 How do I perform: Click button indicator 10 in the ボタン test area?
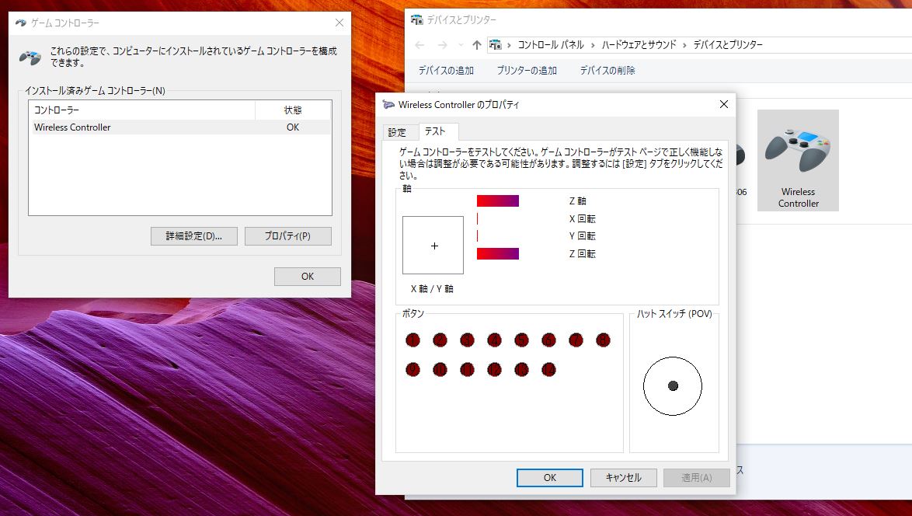click(440, 369)
